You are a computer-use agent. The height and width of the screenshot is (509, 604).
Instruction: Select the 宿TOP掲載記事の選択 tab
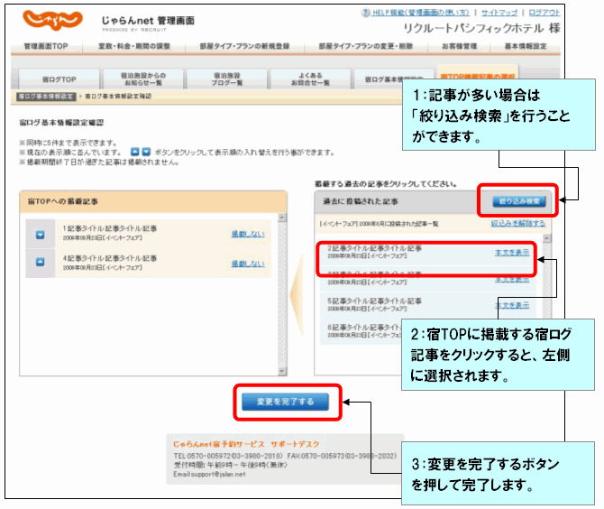(478, 73)
